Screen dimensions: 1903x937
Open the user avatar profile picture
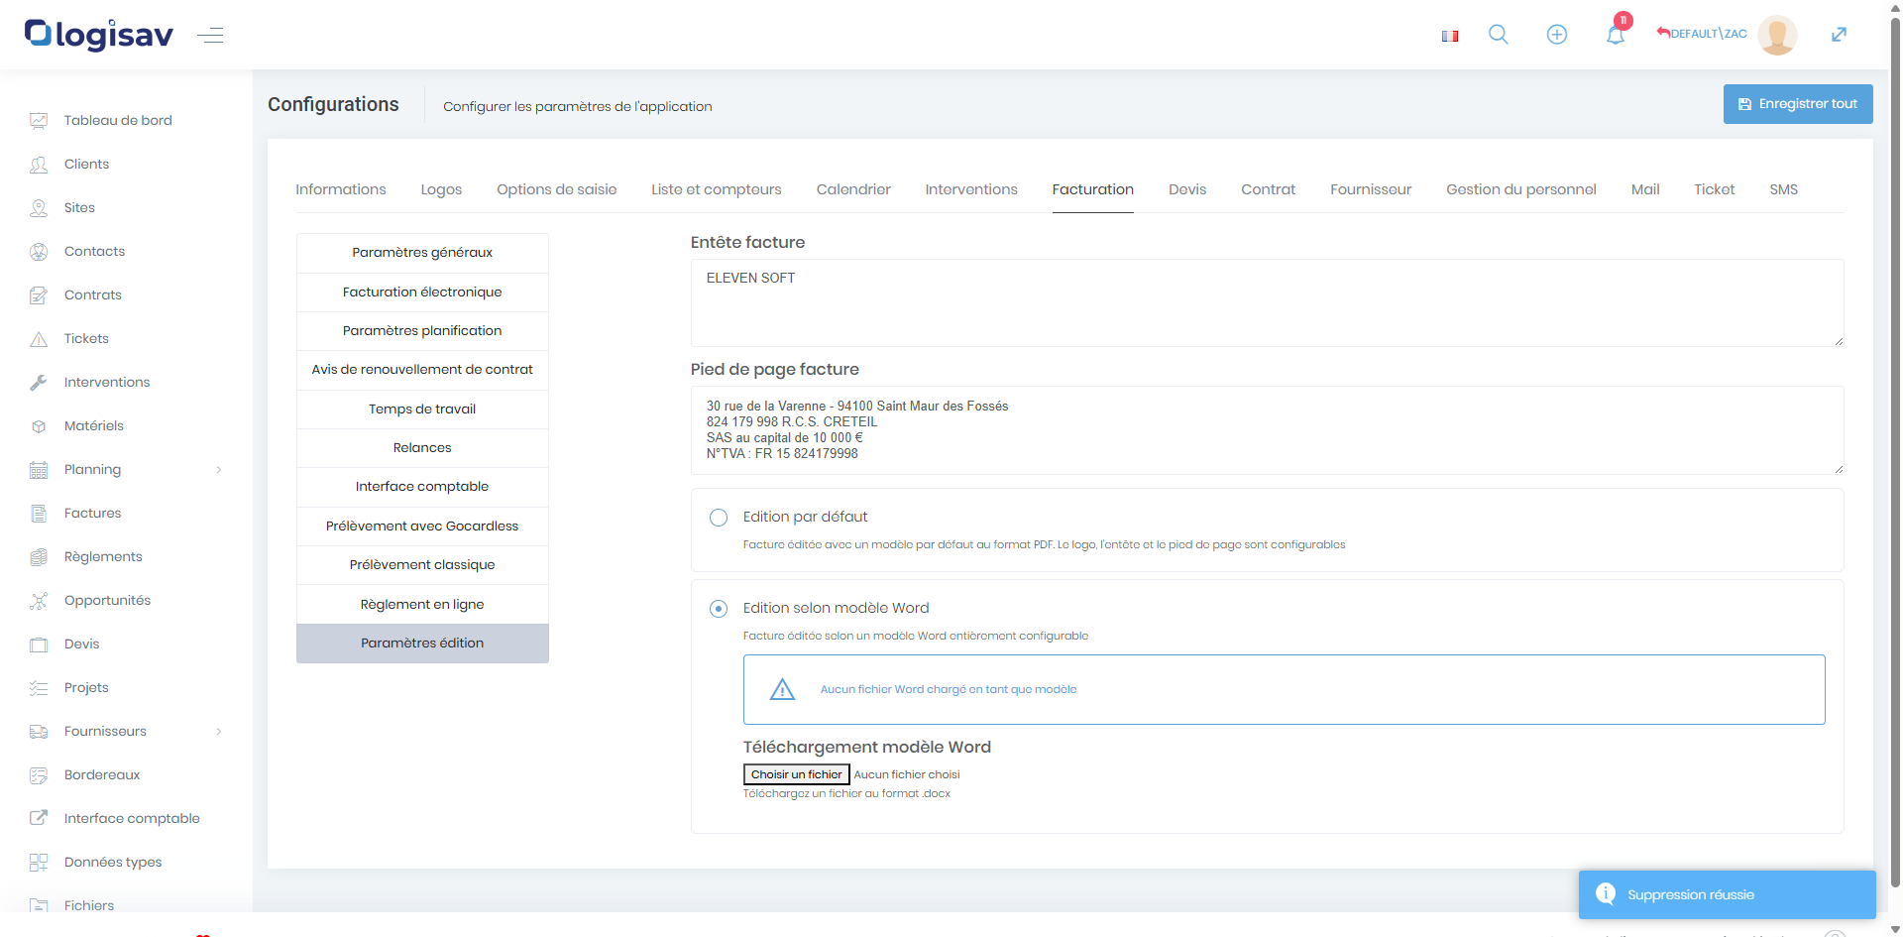(1776, 35)
